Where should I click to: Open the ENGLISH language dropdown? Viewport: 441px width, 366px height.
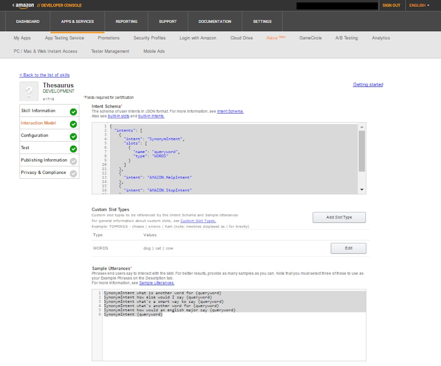(419, 5)
